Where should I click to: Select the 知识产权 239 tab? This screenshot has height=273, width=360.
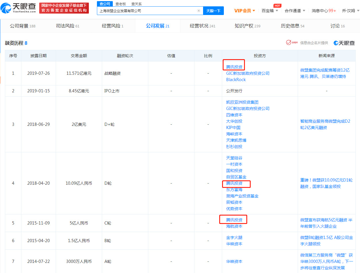point(247,26)
